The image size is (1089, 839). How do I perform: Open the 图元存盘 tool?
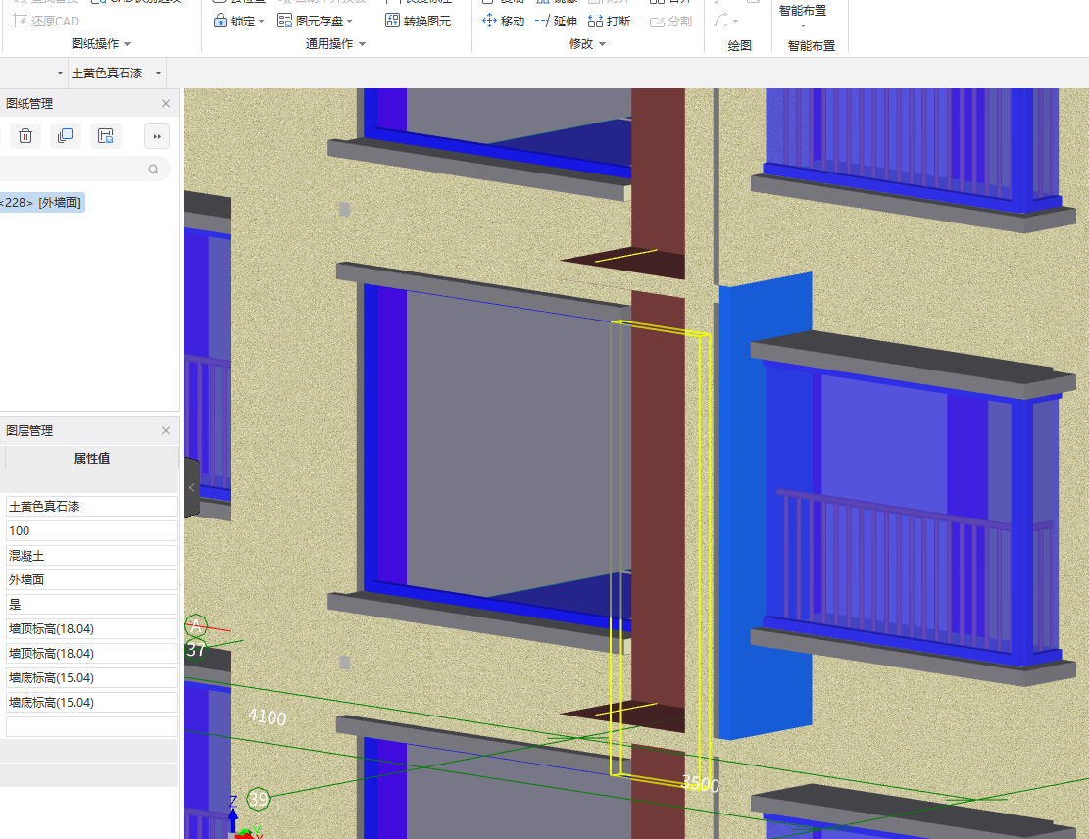tap(315, 21)
